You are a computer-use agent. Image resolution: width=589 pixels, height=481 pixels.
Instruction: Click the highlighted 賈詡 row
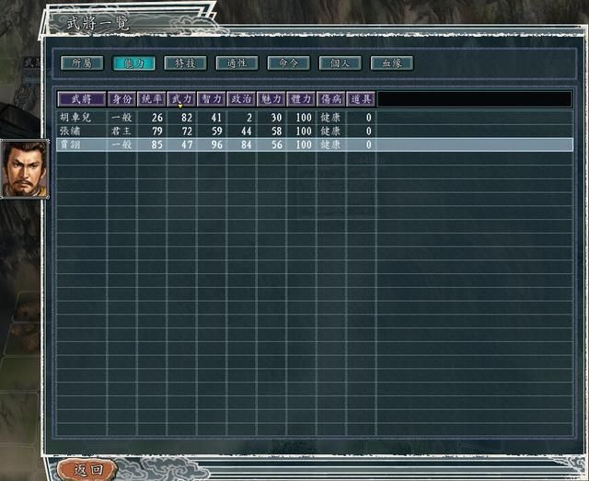point(75,145)
